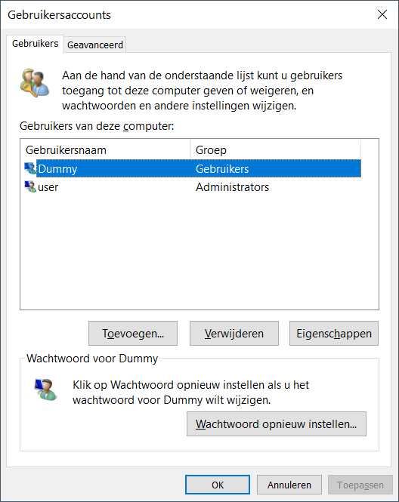Image resolution: width=399 pixels, height=502 pixels.
Task: Close the Gebruikersaccounts dialog window
Action: click(382, 14)
